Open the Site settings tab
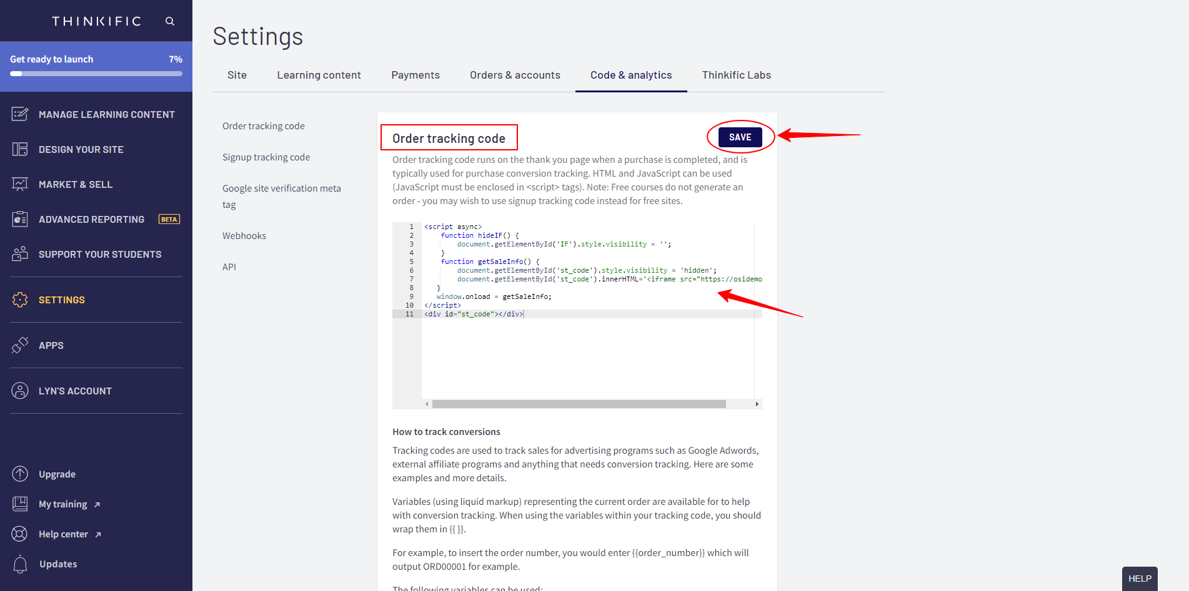 click(x=237, y=75)
